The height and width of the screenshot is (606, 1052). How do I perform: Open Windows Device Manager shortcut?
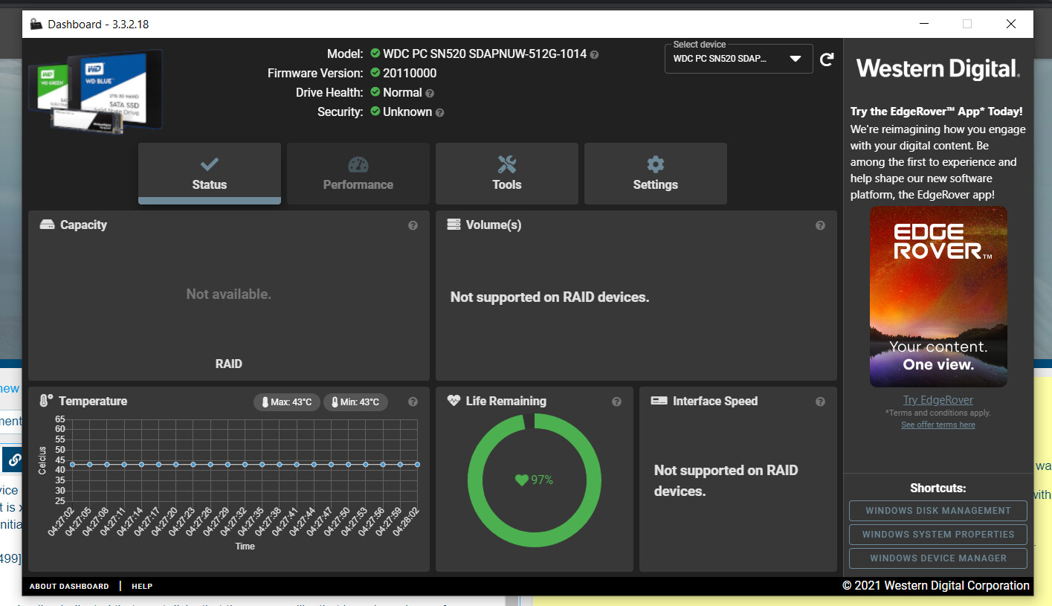(938, 558)
